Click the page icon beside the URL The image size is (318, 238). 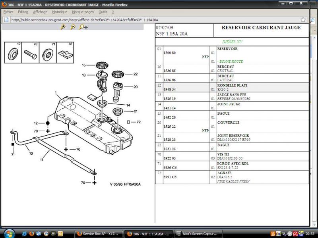6,19
